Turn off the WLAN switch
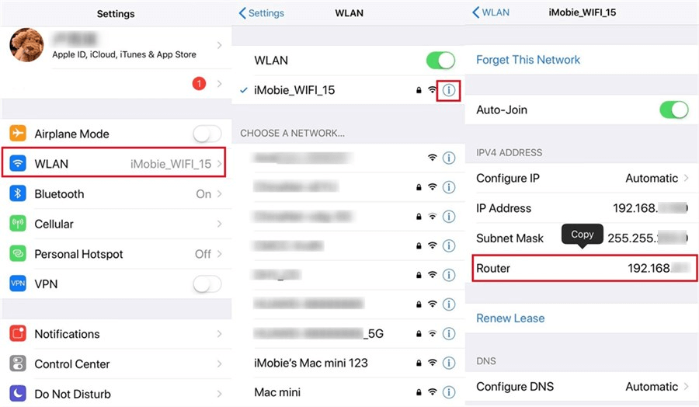Viewport: 699px width, 407px height. point(440,60)
